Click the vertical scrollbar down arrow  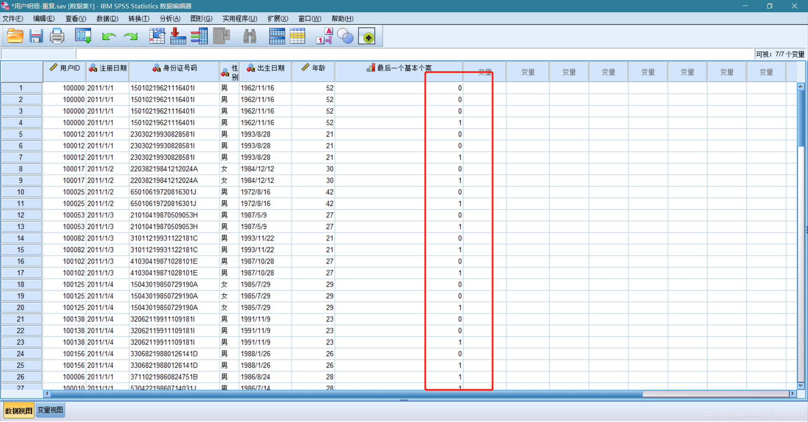point(801,386)
